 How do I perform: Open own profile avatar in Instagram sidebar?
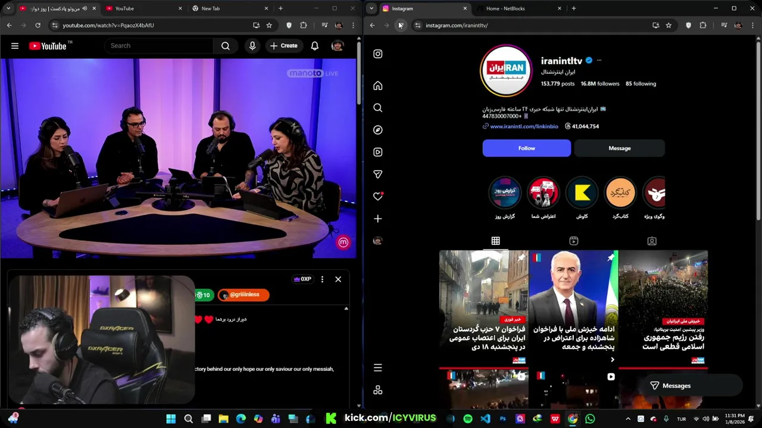click(x=377, y=241)
